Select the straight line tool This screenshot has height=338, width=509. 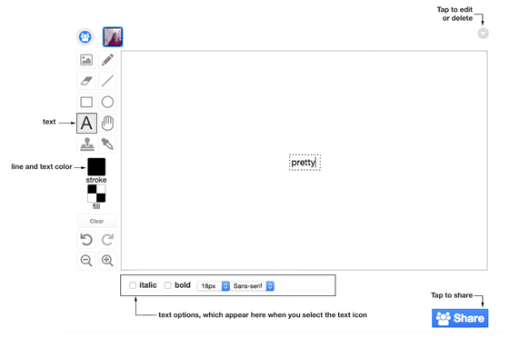click(107, 81)
